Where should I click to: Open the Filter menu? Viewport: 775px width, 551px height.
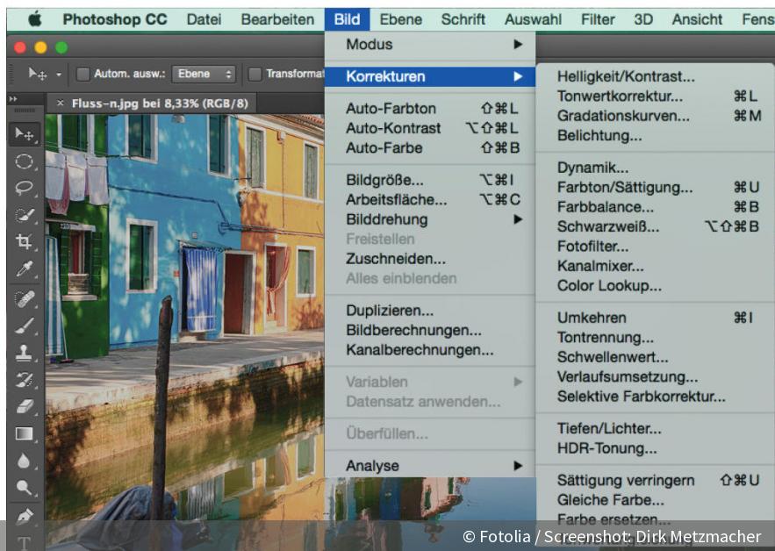coord(598,19)
